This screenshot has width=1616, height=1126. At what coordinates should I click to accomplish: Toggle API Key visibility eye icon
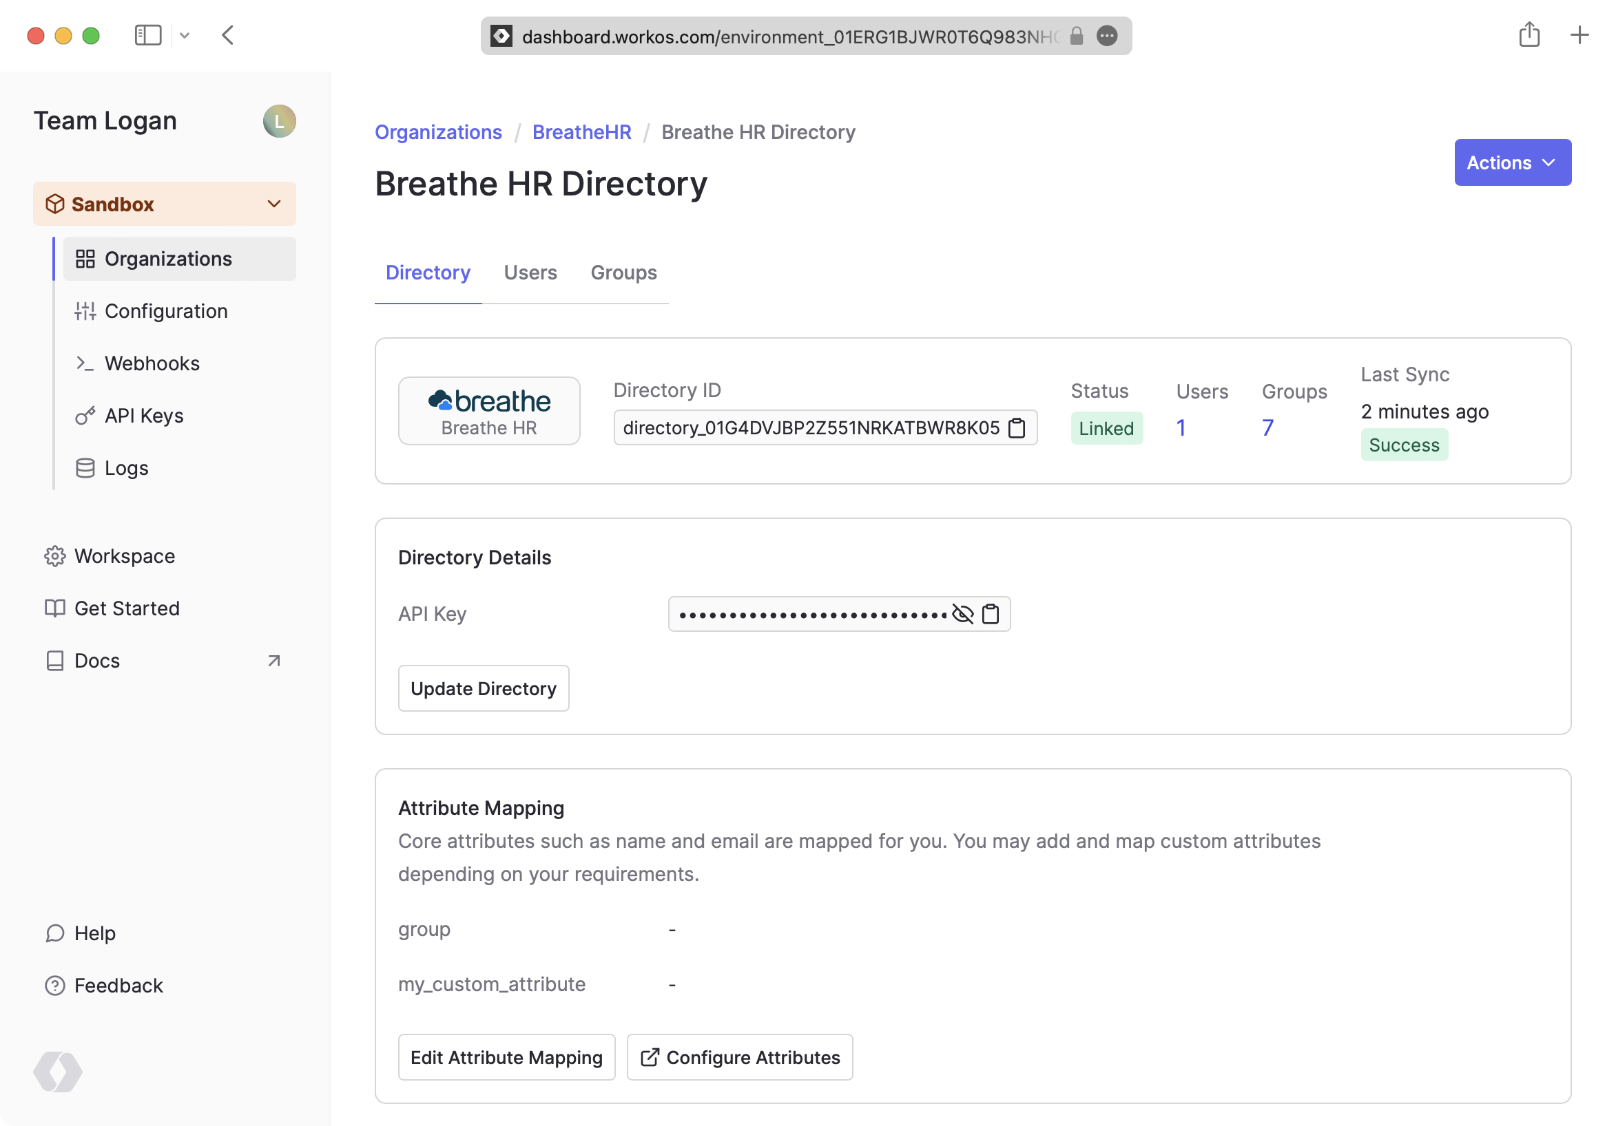point(962,614)
